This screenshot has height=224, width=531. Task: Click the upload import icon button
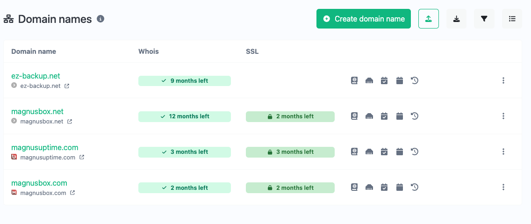428,19
